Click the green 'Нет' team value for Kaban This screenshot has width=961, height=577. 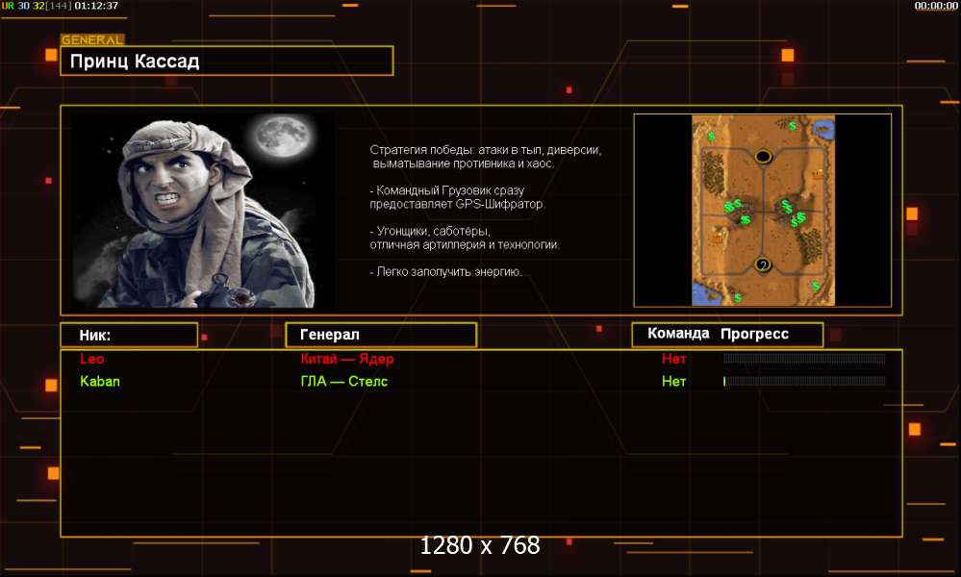click(673, 381)
